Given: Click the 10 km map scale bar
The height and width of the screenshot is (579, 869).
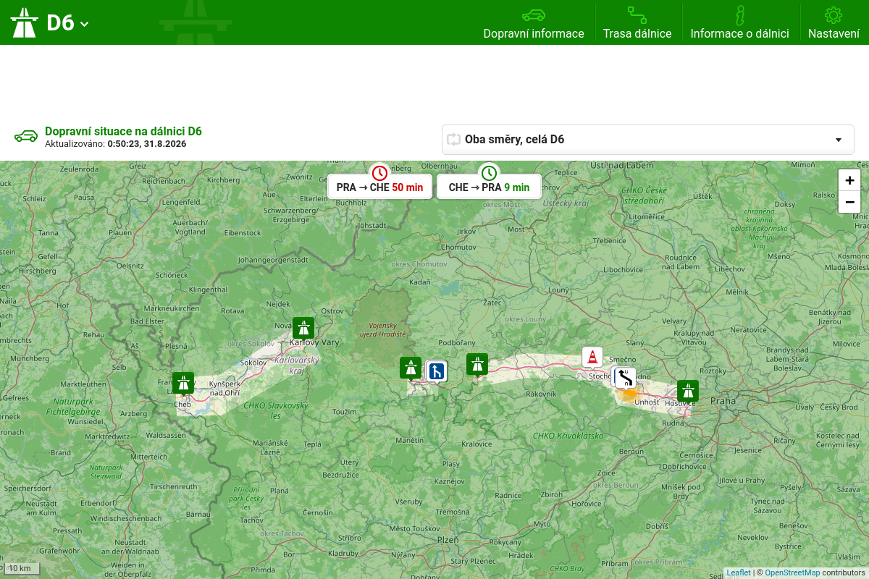Looking at the screenshot, I should coord(21,568).
